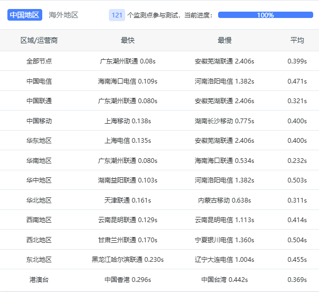This screenshot has width=319, height=292.
Task: Click slowest node 湖南长沙移动 0.775s
Action: tap(224, 121)
